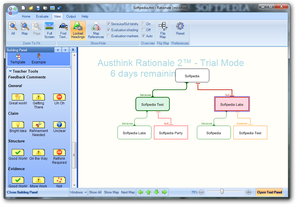Click the Save disk icon in quick access toolbar
296x205 pixels.
pos(38,8)
